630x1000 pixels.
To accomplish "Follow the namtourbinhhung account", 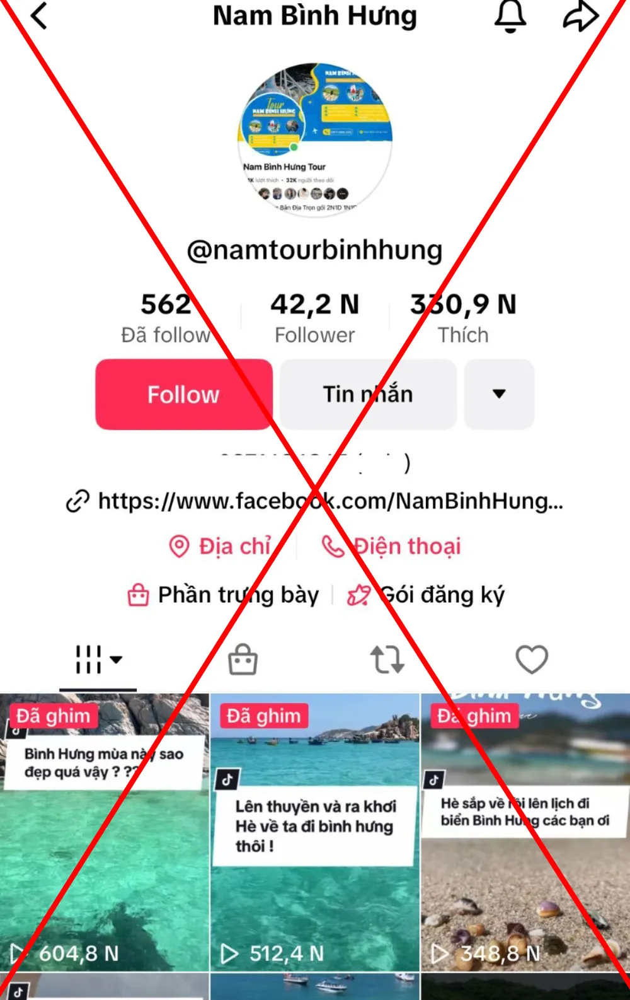I will click(184, 394).
